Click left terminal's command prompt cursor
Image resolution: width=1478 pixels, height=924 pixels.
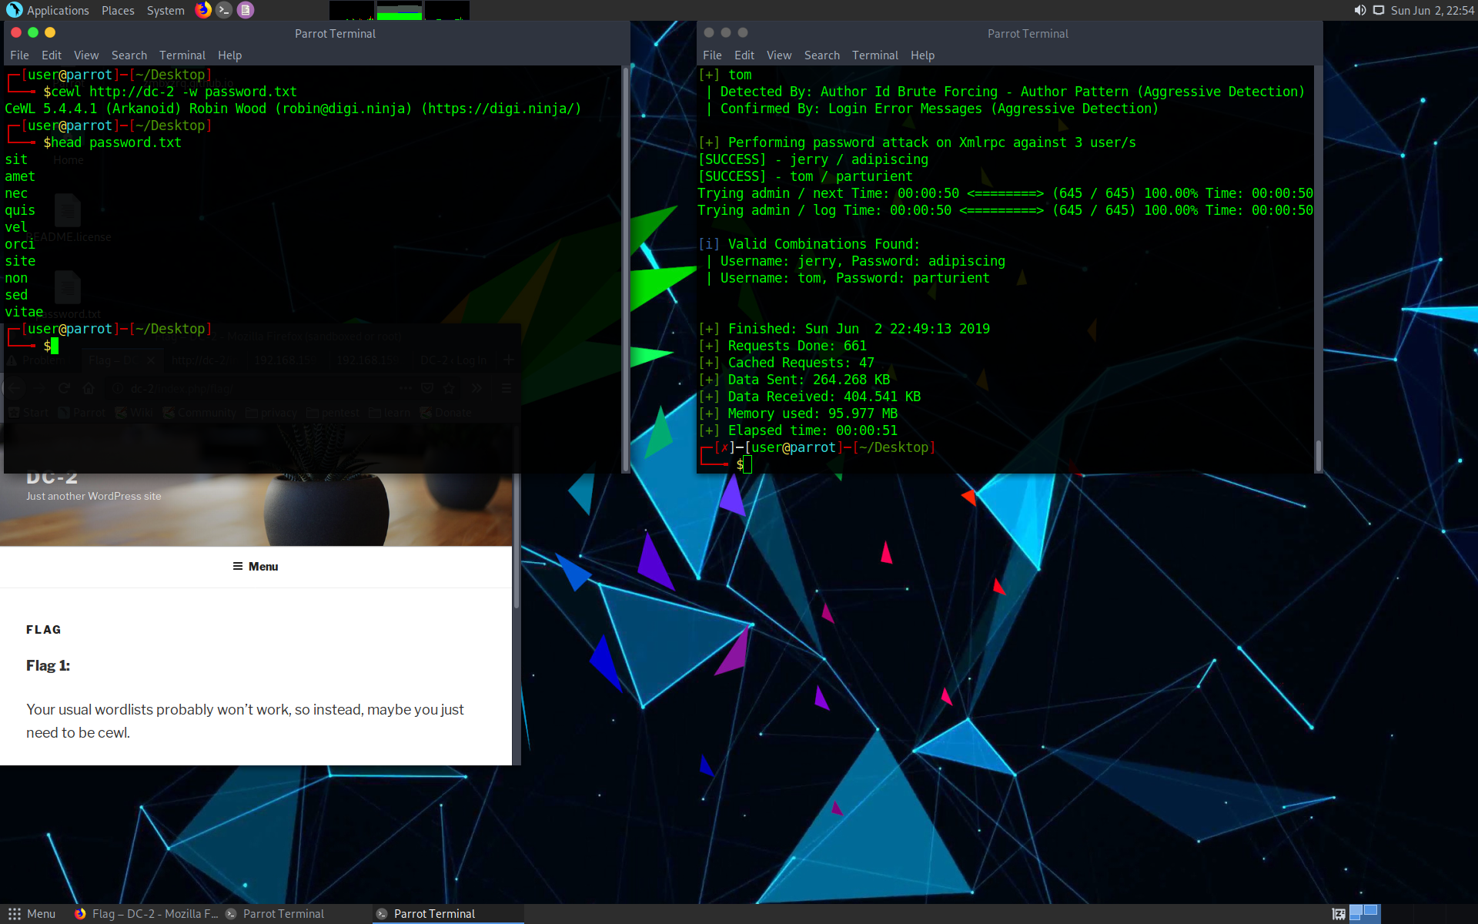(54, 346)
